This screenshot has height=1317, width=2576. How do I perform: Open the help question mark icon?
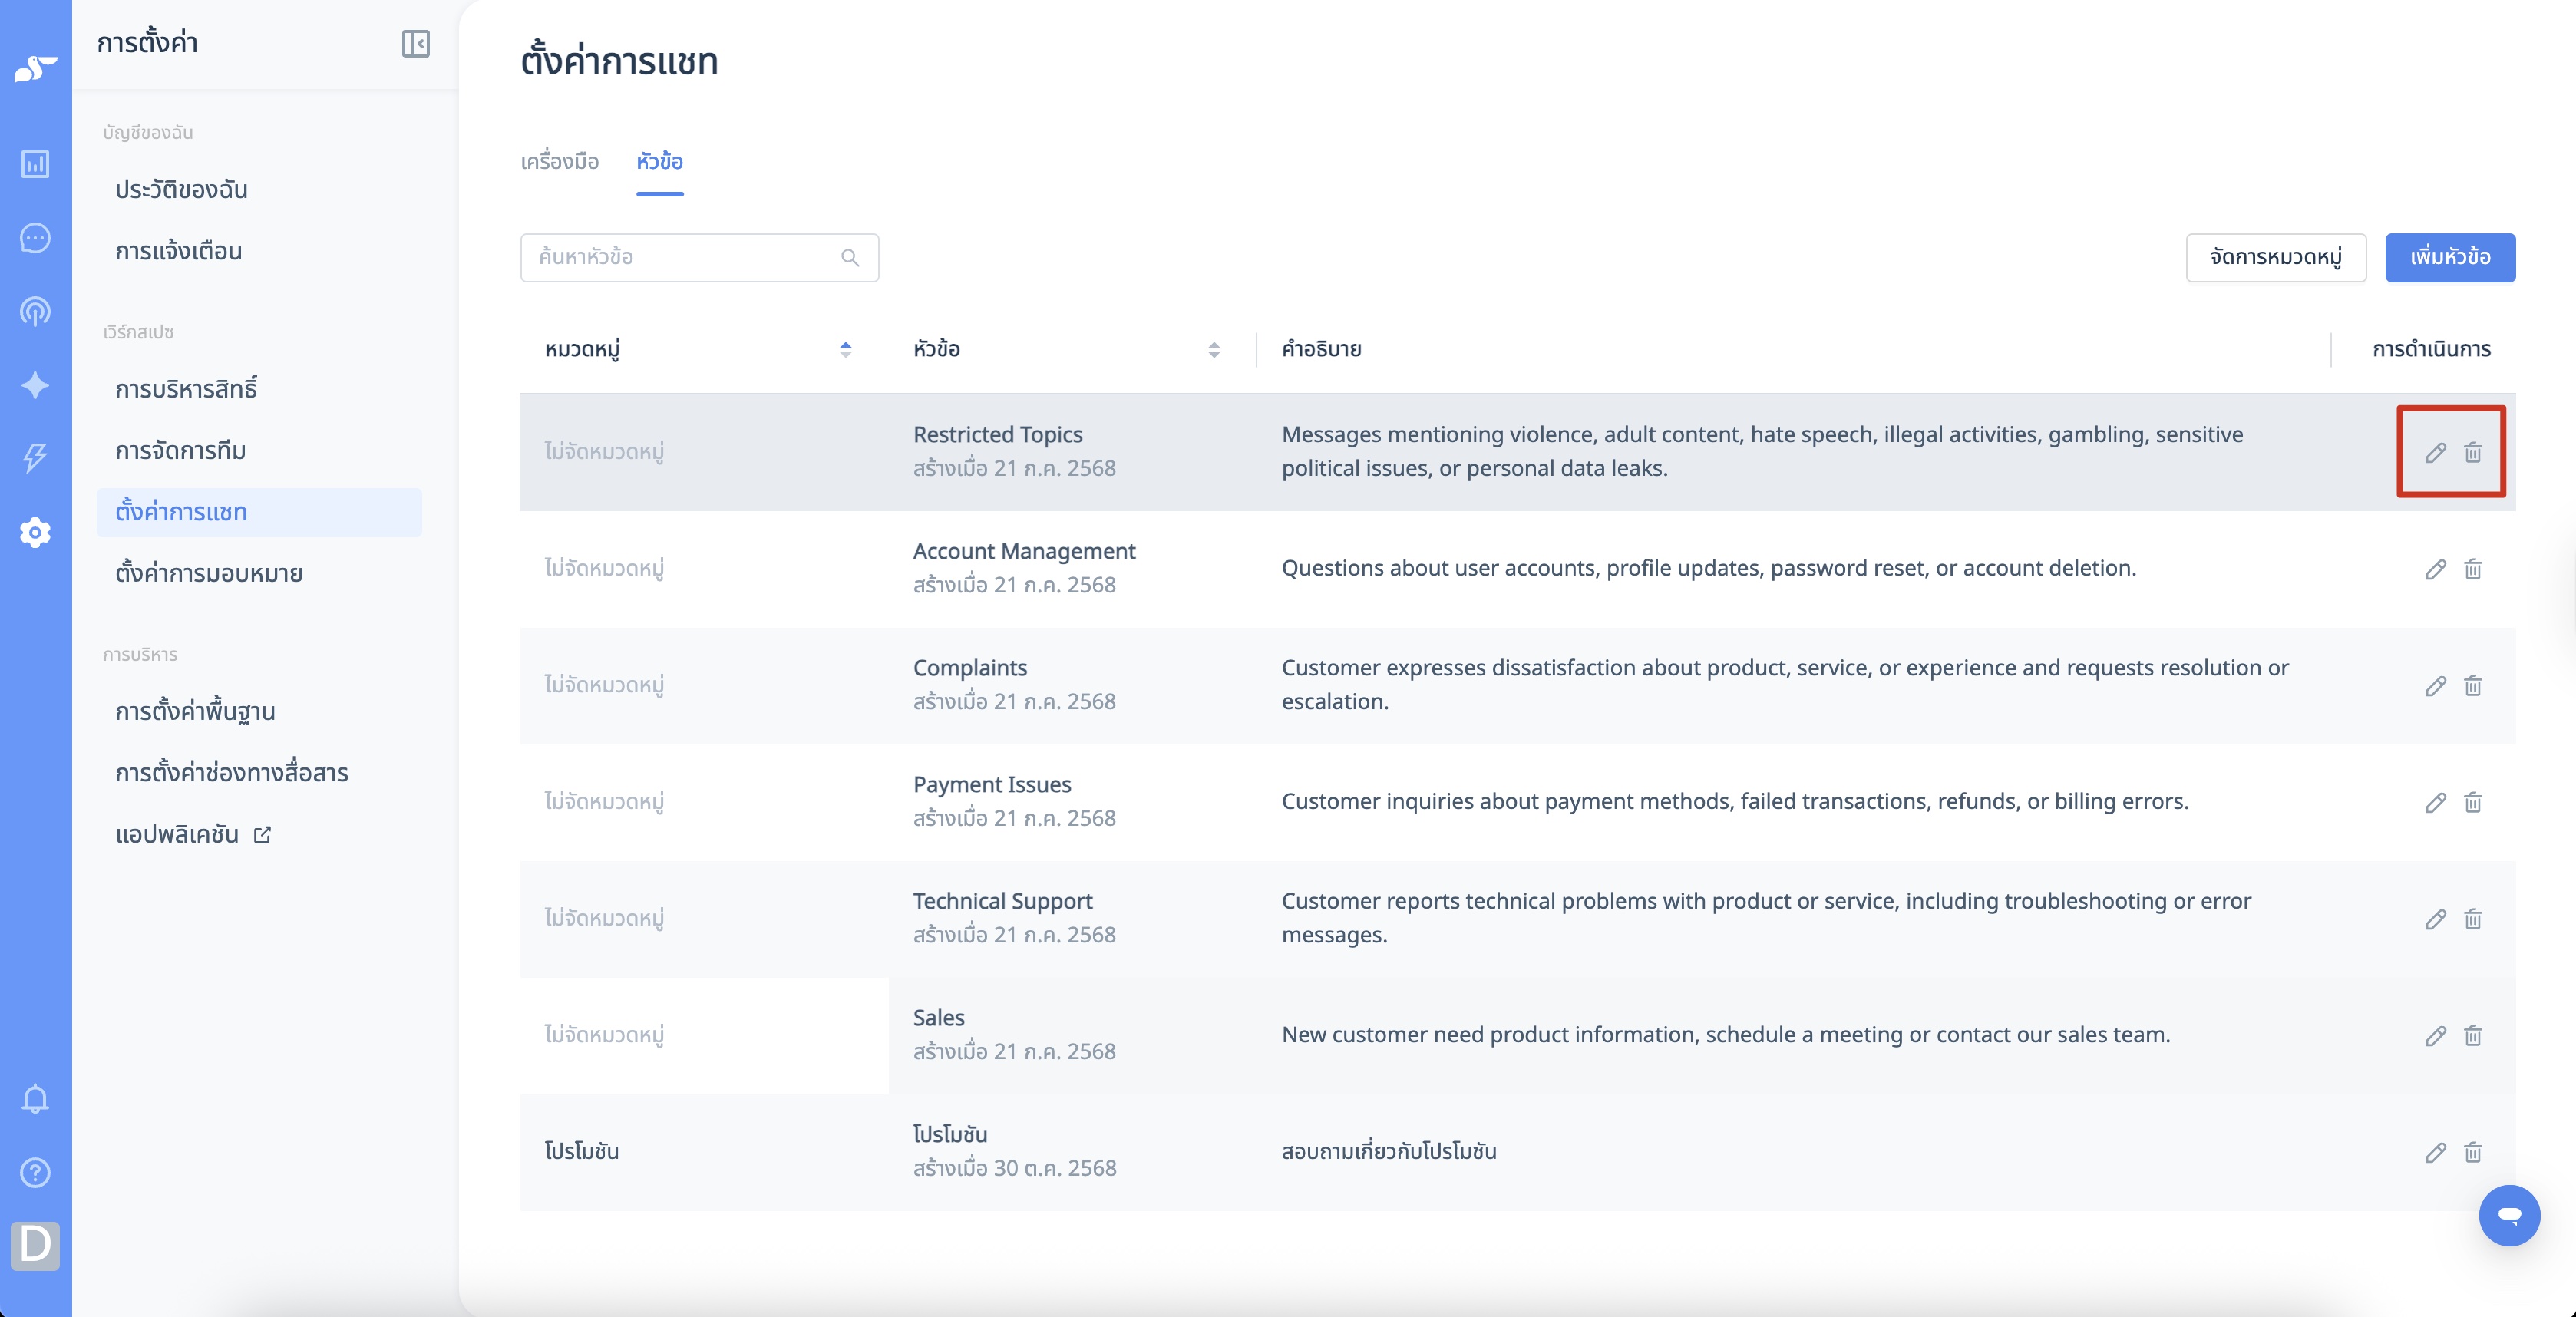tap(35, 1172)
